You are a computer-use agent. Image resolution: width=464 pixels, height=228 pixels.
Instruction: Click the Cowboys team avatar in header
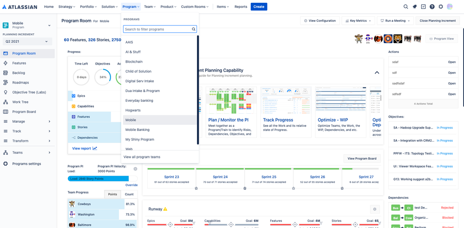[359, 39]
